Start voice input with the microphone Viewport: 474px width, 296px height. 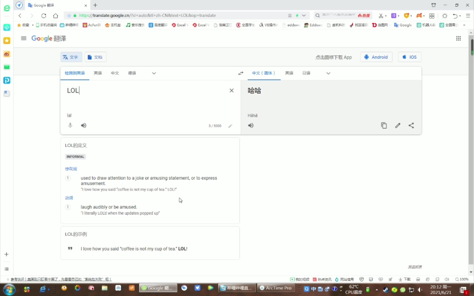[x=70, y=126]
